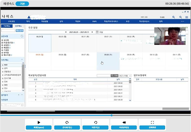The image size is (191, 132).
Task: Click the 학교일지 search text field
Action: pyautogui.click(x=104, y=76)
